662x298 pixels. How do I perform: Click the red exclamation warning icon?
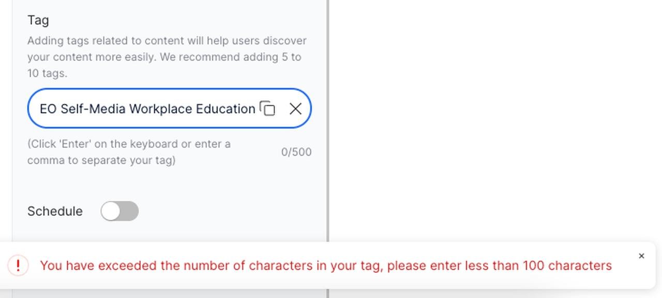click(x=18, y=265)
